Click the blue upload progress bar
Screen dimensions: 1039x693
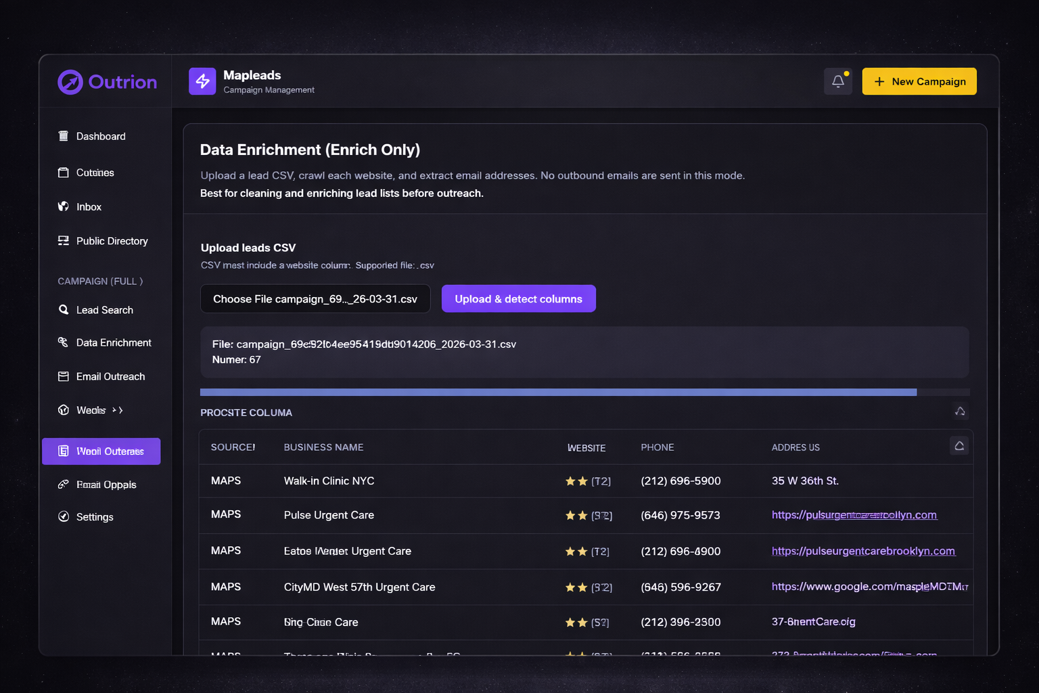pyautogui.click(x=557, y=392)
